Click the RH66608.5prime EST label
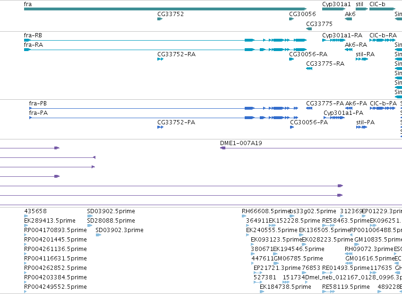The width and height of the screenshot is (402, 294). click(x=266, y=211)
